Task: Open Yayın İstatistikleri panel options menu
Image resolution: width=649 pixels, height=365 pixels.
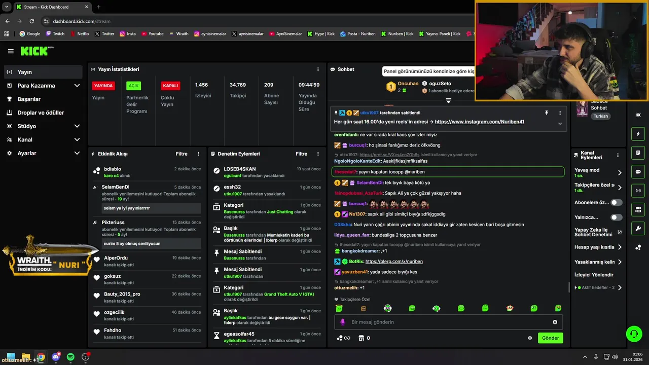Action: (x=318, y=69)
